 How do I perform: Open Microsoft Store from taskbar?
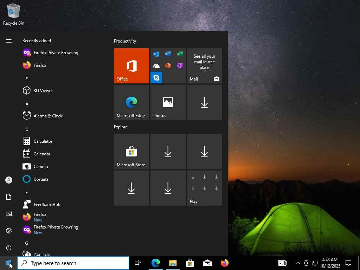point(190,263)
